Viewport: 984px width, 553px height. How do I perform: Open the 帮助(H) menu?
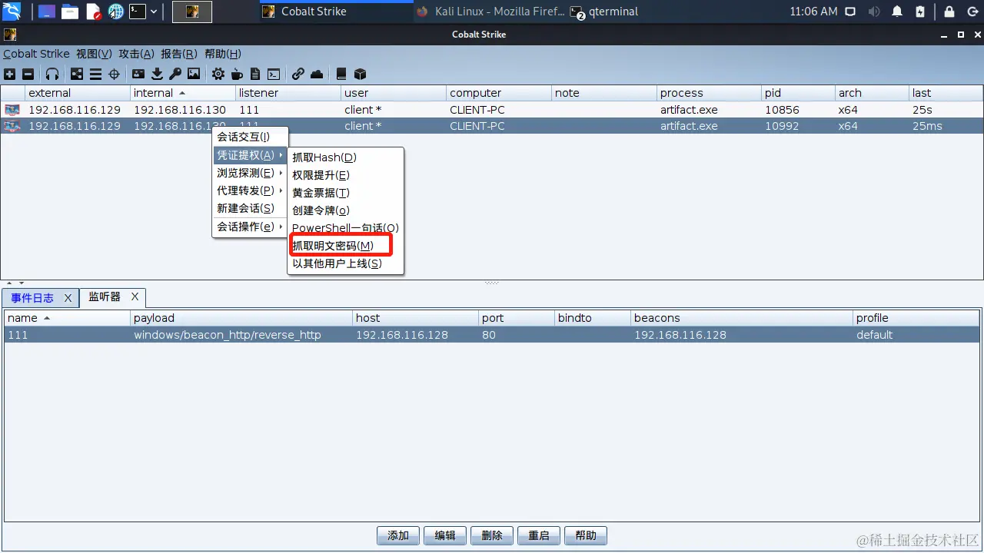pyautogui.click(x=223, y=54)
